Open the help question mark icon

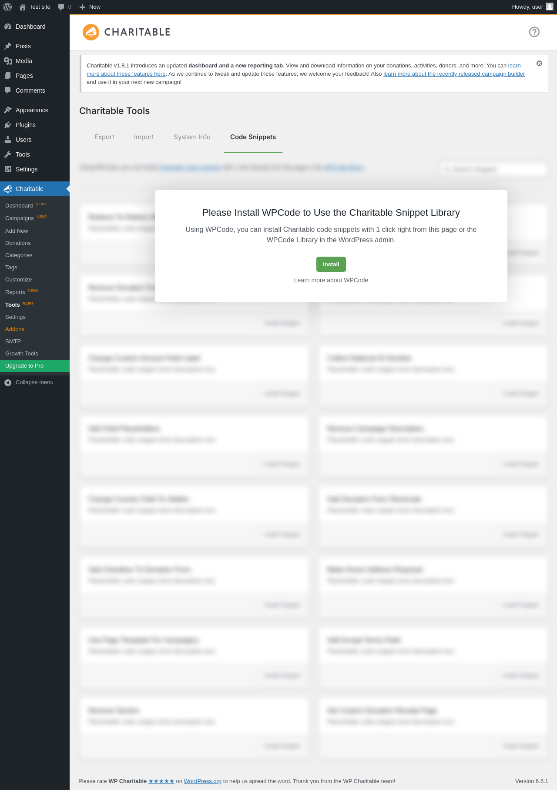pos(534,32)
